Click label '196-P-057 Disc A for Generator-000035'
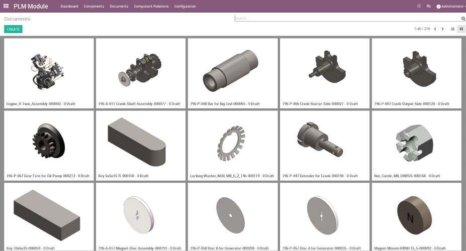This screenshot has height=251, width=466. [x=314, y=248]
